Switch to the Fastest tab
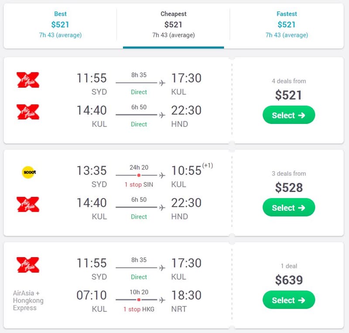This screenshot has height=333, width=349. (287, 24)
